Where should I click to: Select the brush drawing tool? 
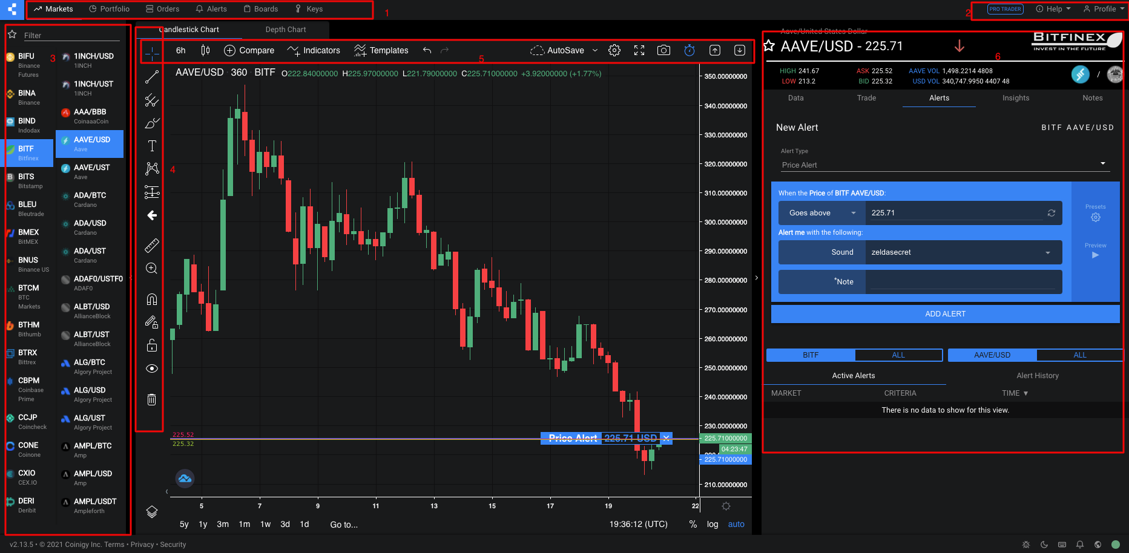click(x=152, y=123)
